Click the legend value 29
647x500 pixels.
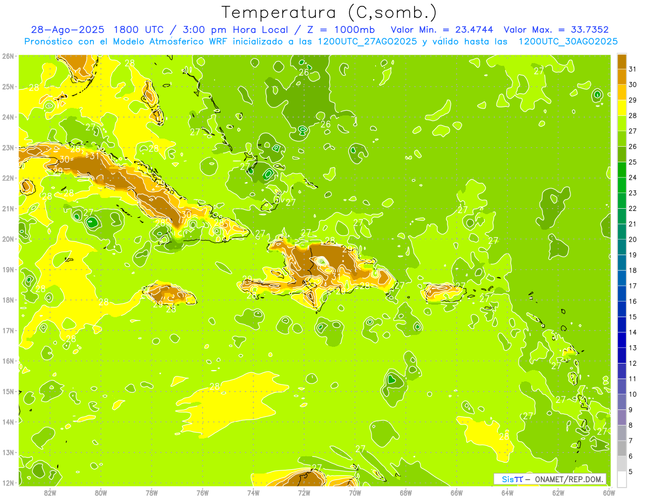(x=633, y=100)
